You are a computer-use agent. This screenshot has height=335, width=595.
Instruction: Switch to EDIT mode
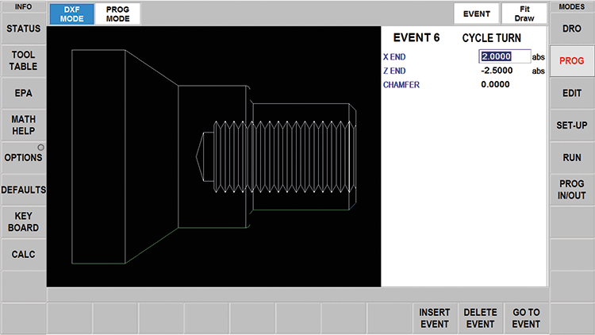pyautogui.click(x=572, y=93)
